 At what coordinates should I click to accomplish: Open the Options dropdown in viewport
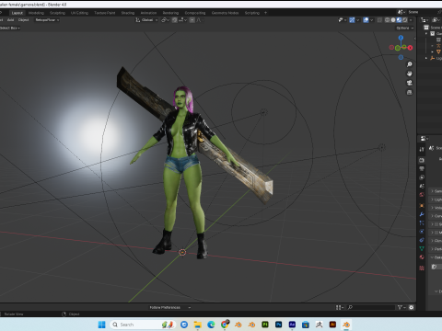pos(404,28)
